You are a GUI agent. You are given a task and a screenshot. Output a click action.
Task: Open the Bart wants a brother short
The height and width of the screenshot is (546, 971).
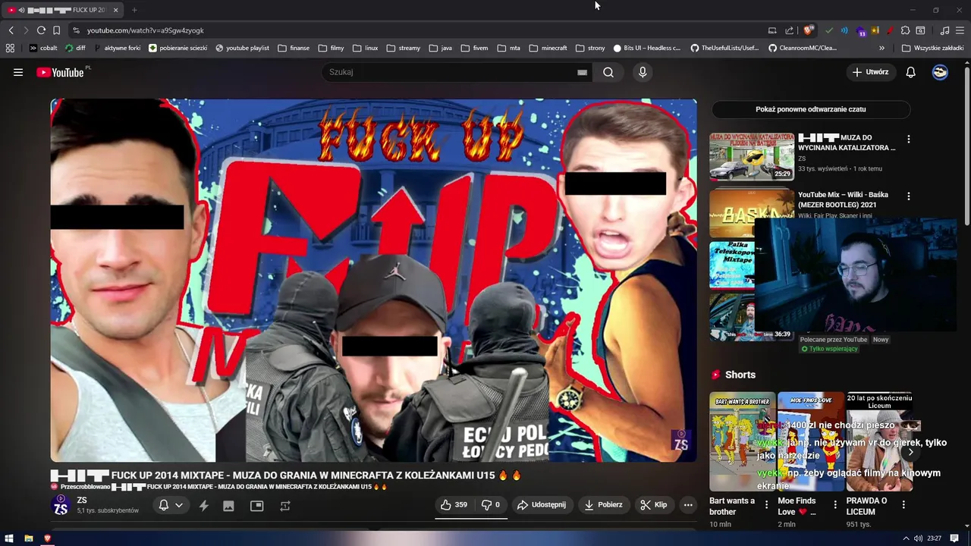(x=743, y=441)
